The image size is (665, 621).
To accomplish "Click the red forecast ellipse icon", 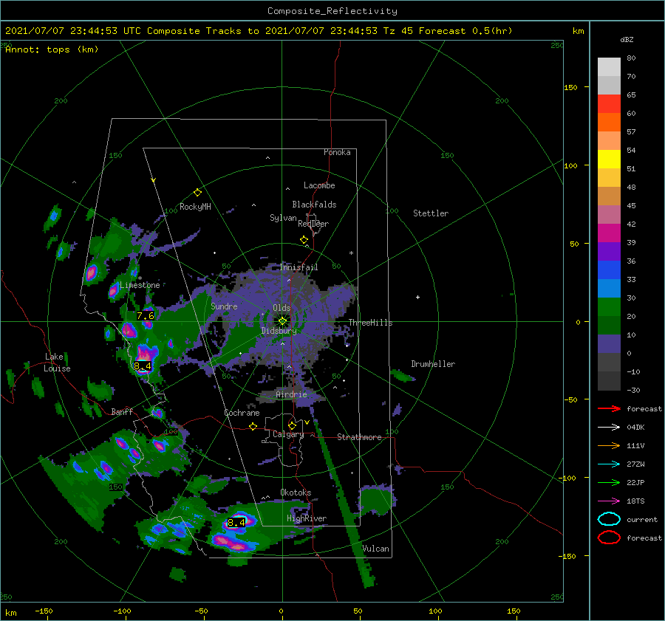I will click(x=609, y=538).
